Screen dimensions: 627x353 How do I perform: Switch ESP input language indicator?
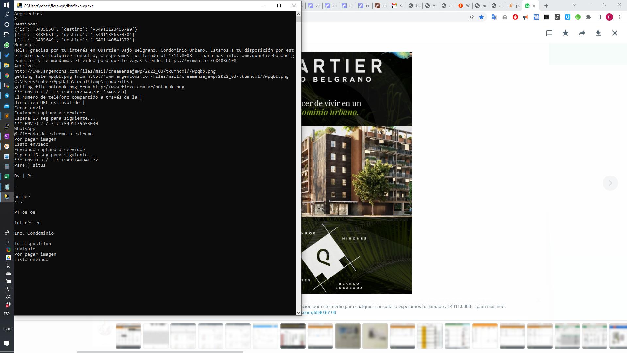click(7, 314)
